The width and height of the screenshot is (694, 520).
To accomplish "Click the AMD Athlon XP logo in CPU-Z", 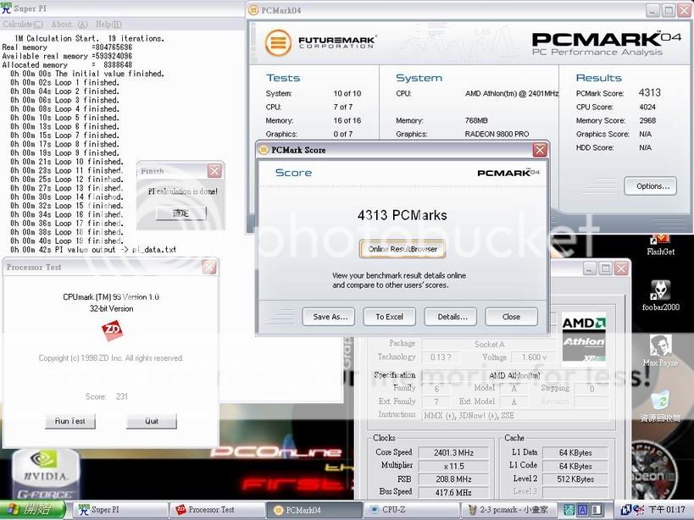I will tap(585, 338).
